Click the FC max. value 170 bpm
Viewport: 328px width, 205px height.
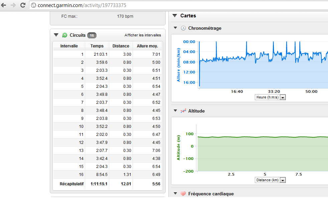click(125, 16)
